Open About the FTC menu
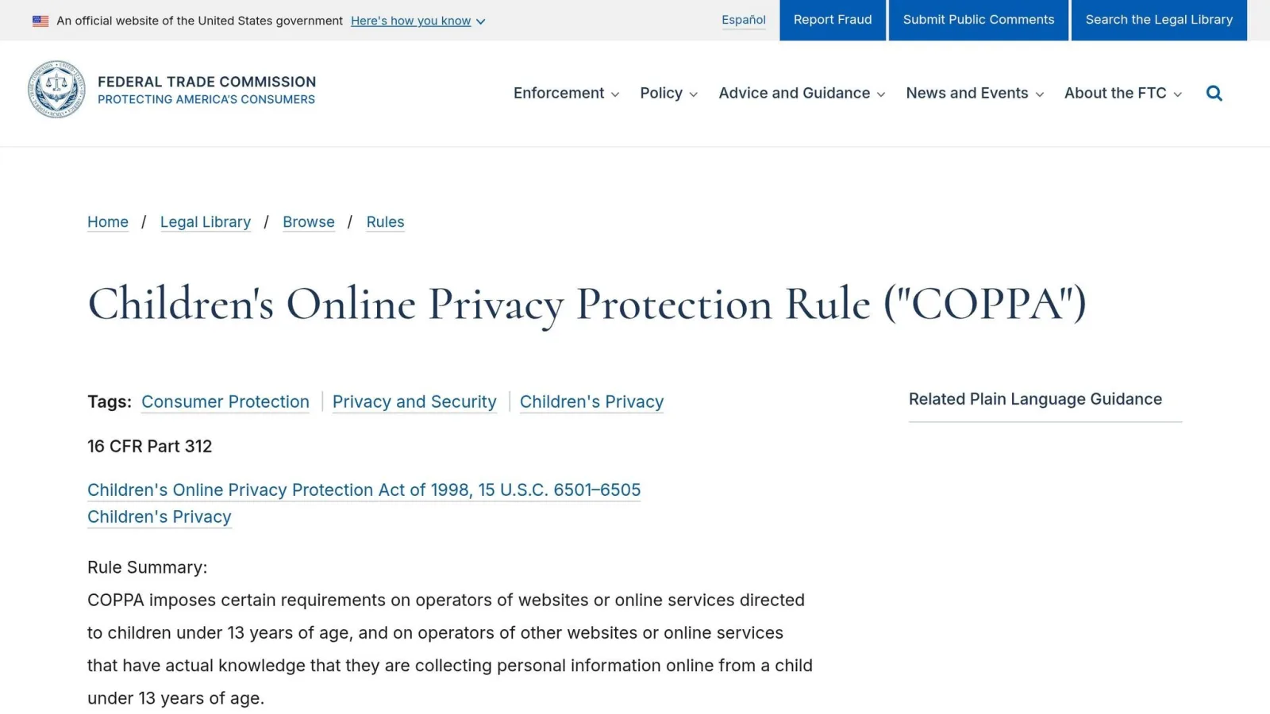Screen dimensions: 1270x714 pyautogui.click(x=1123, y=94)
